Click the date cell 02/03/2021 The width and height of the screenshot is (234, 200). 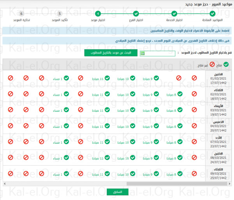click(x=218, y=94)
